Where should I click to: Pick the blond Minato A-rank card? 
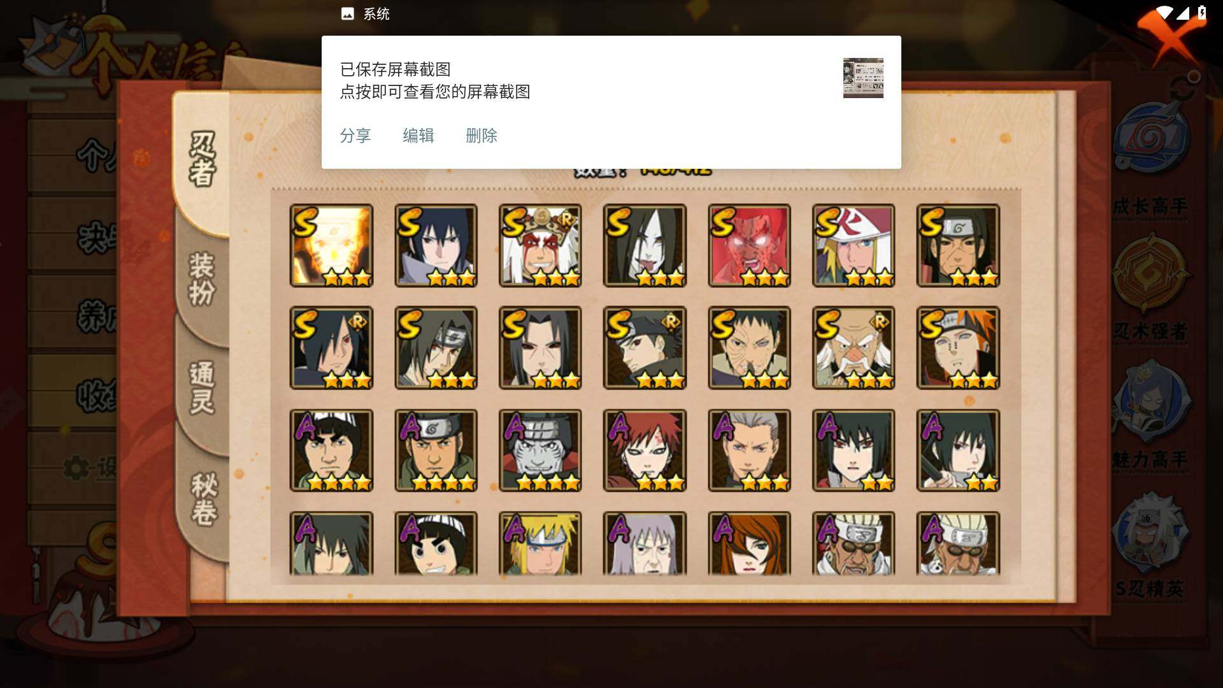point(540,543)
